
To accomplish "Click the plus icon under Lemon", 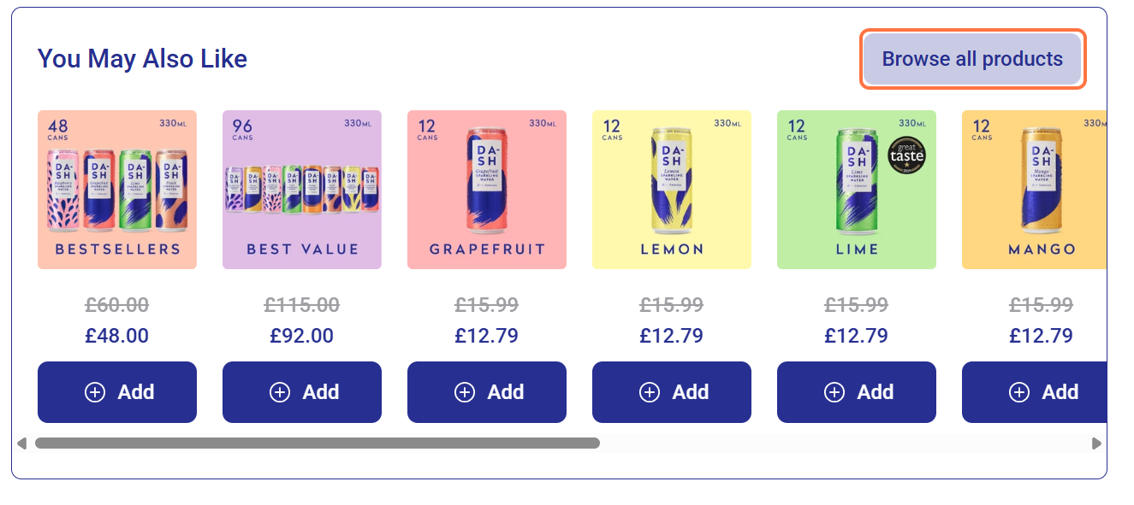I will click(650, 392).
